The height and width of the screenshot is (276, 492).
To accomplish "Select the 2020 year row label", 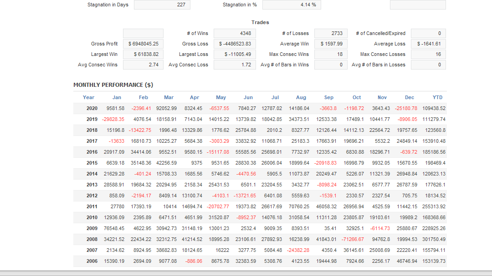I will (x=92, y=108).
